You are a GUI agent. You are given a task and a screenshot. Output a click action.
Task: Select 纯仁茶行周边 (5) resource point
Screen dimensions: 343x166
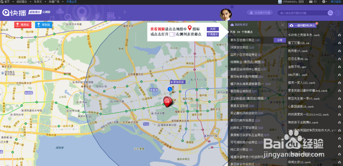(x=241, y=150)
